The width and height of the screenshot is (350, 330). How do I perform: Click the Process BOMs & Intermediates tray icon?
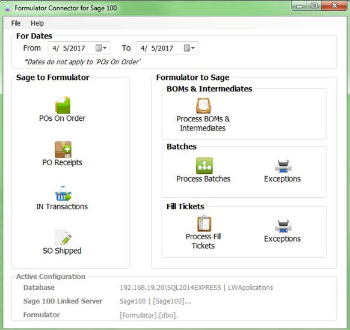[x=203, y=106]
